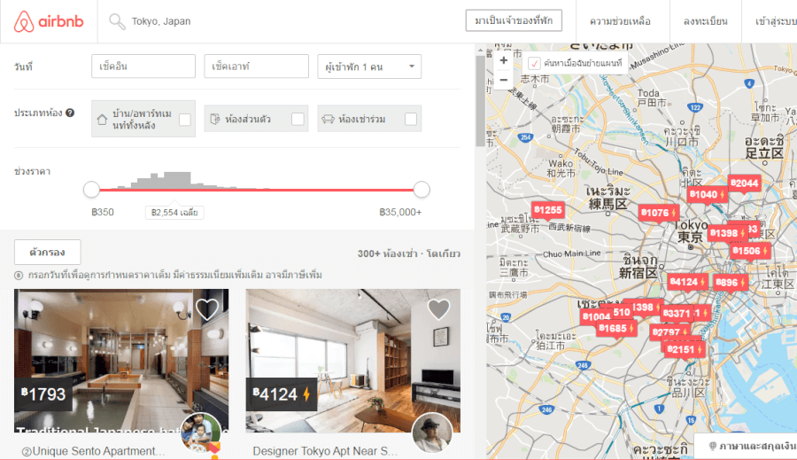Click the search magnifier icon
The image size is (797, 460).
click(x=117, y=21)
